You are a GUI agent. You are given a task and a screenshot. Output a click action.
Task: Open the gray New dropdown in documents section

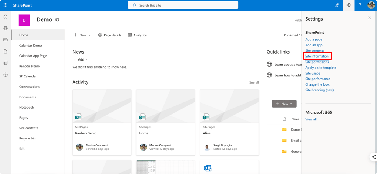284,104
